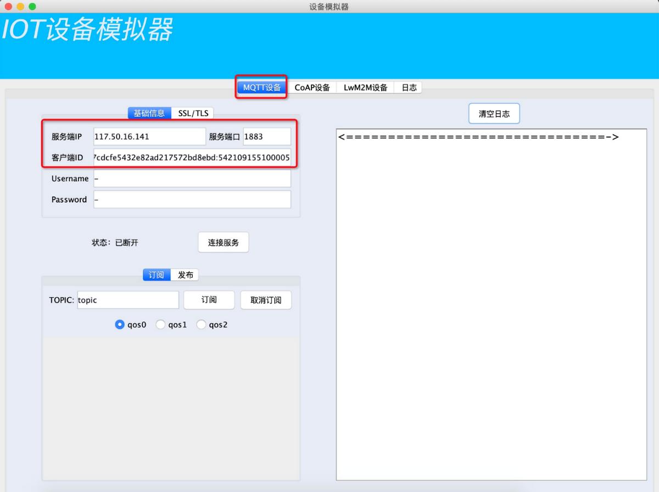This screenshot has height=492, width=659.
Task: Click the 连接服务 button
Action: click(224, 242)
